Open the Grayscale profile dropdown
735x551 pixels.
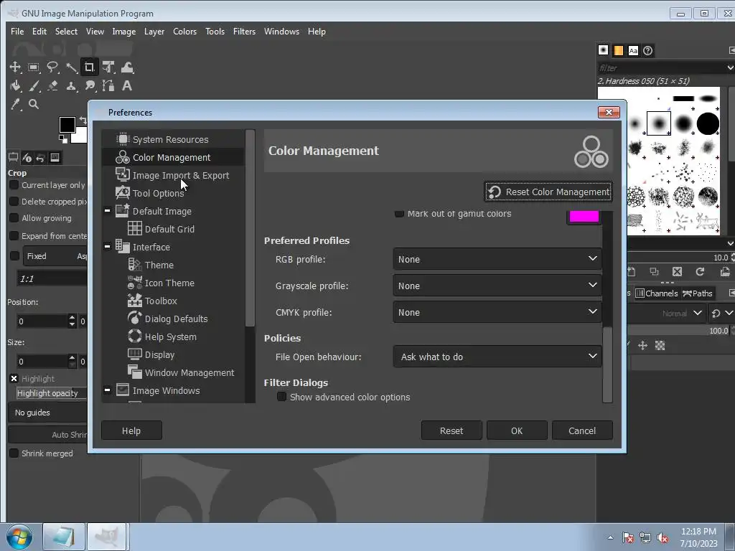497,286
